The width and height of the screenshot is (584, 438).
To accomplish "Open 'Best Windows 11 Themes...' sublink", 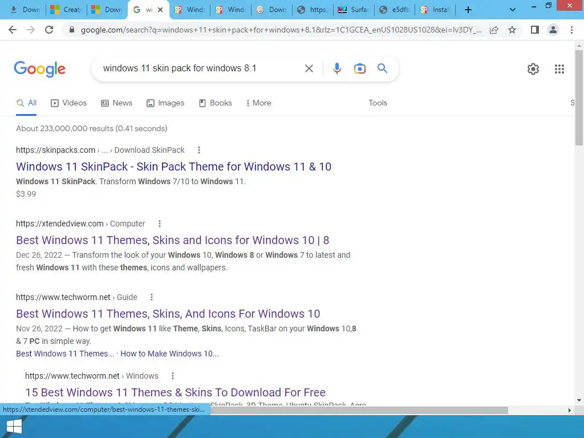I will point(65,354).
